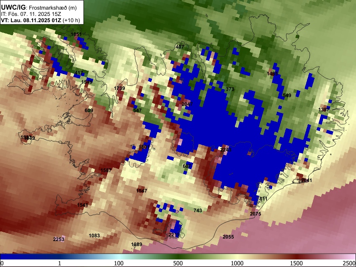Click the map value label '609'
Viewport: 356px width, 267px height.
[89, 110]
